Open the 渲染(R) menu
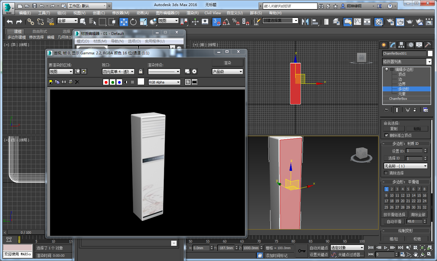The image size is (437, 261). click(x=192, y=13)
